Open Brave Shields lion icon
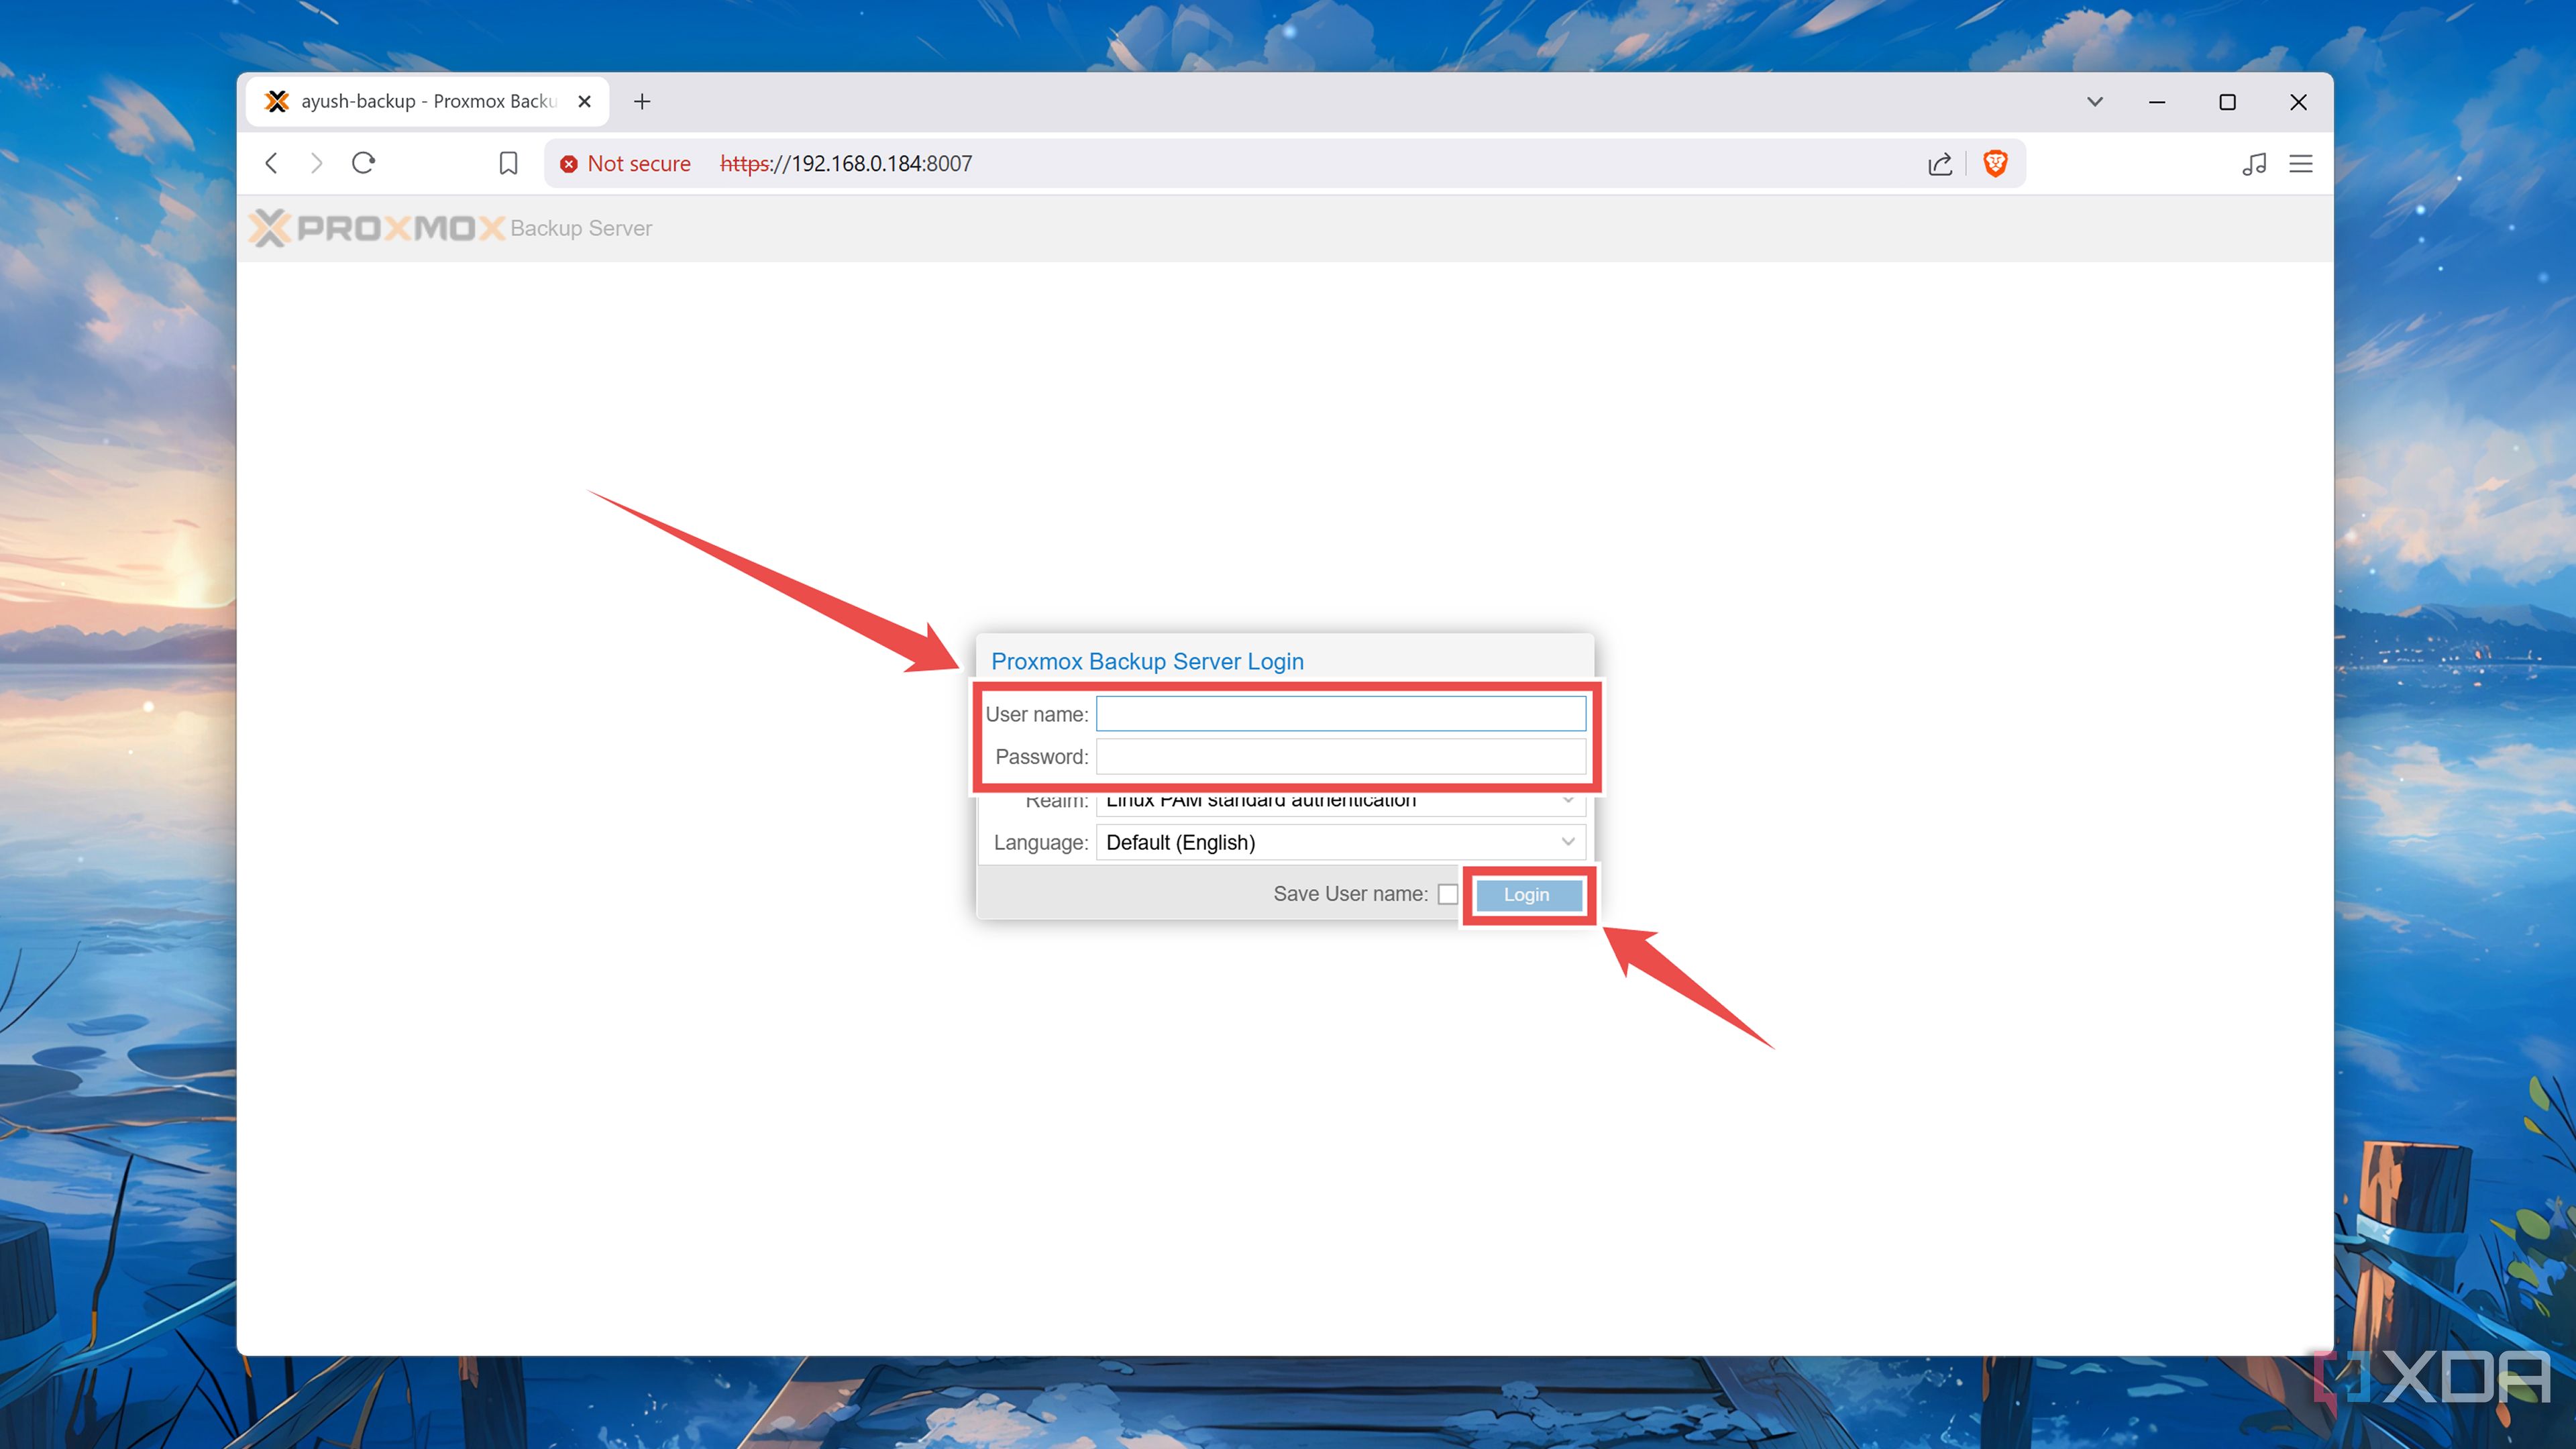 pyautogui.click(x=1995, y=163)
